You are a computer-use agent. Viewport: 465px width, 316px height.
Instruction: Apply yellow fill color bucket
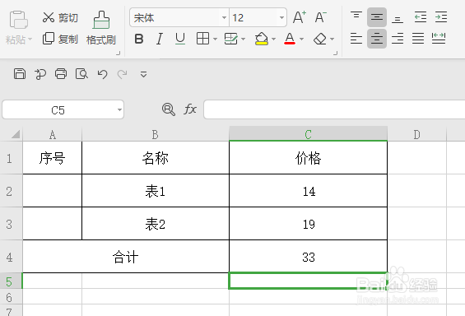click(x=261, y=39)
